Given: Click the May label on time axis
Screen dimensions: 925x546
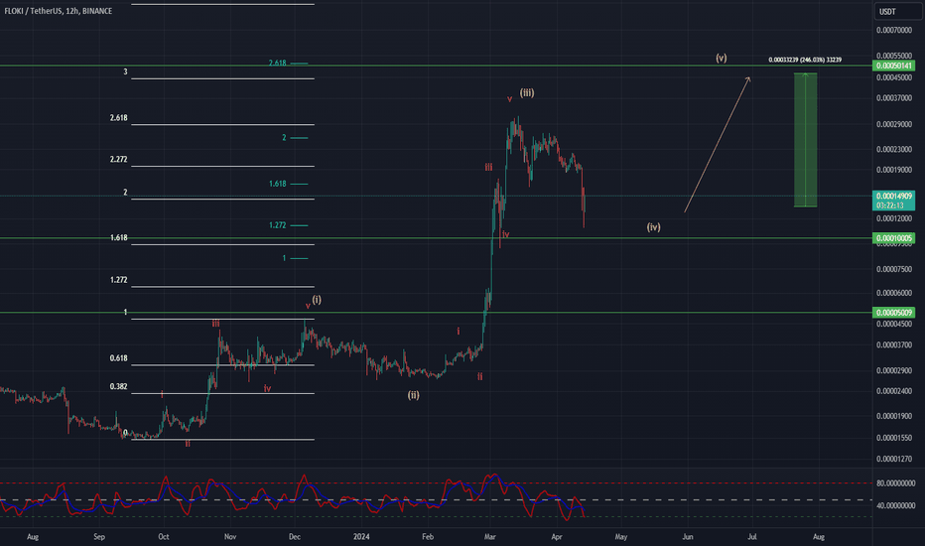Looking at the screenshot, I should (x=620, y=536).
